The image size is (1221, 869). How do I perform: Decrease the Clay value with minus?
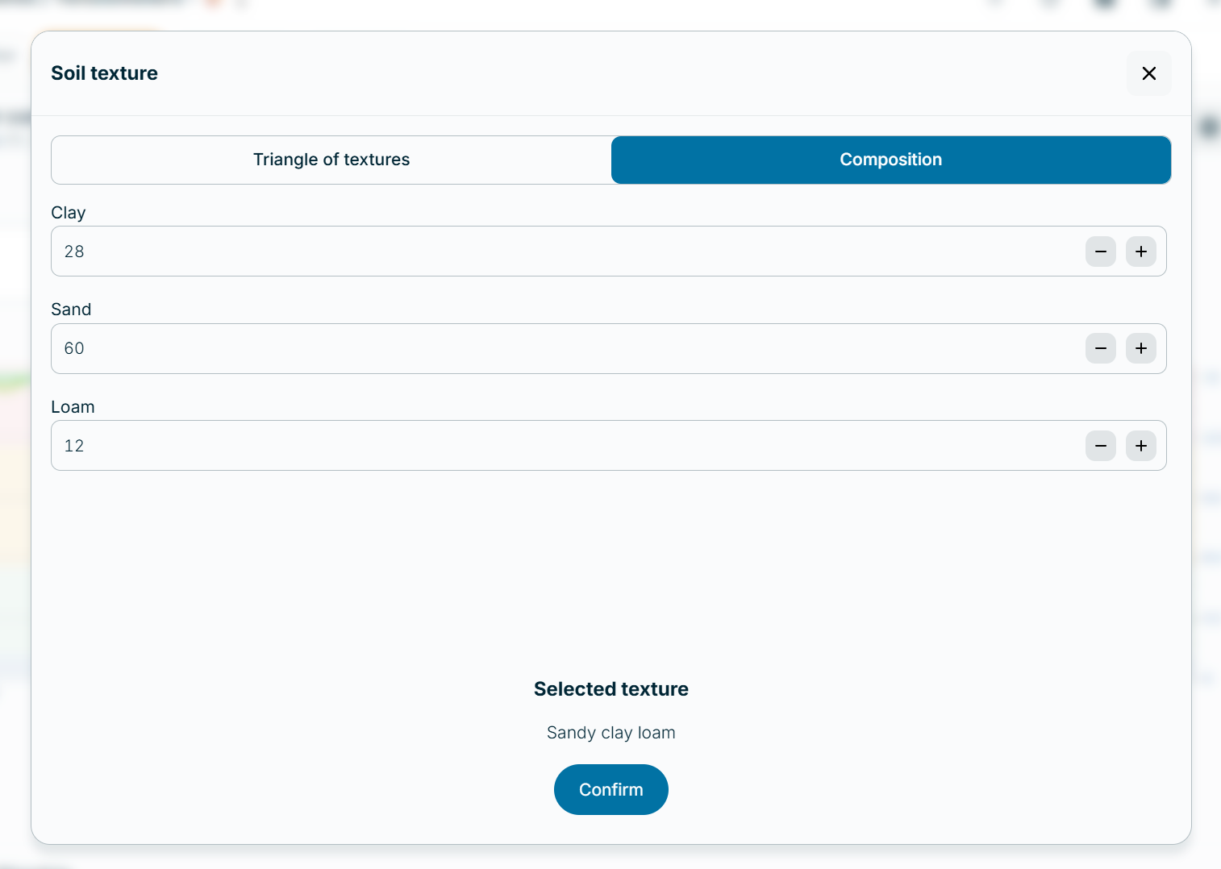tap(1101, 252)
